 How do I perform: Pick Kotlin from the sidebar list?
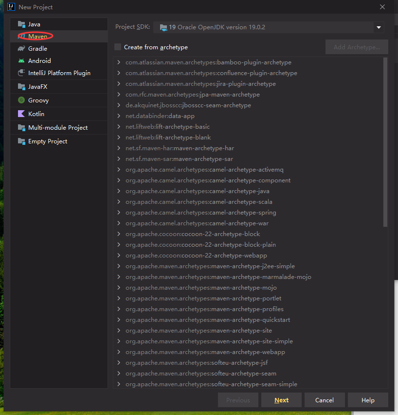(x=59, y=114)
